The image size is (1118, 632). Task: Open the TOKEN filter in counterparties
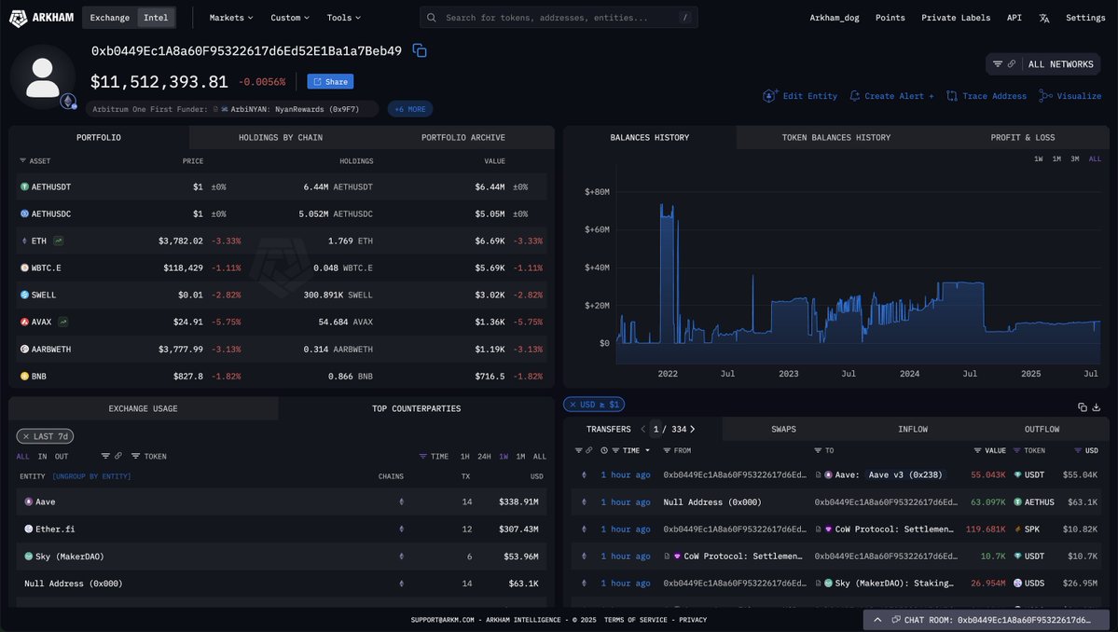click(x=149, y=456)
